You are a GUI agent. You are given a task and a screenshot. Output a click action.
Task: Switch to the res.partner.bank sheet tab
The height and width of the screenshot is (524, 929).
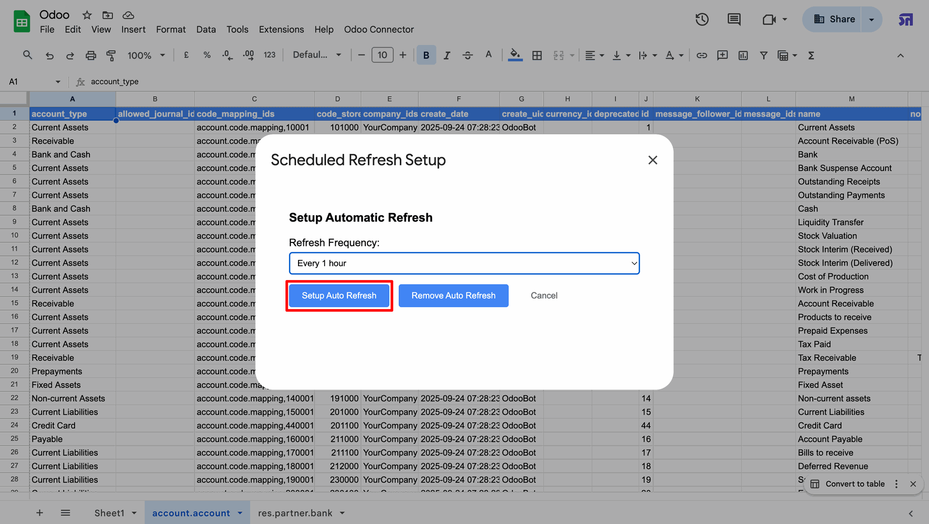[295, 513]
